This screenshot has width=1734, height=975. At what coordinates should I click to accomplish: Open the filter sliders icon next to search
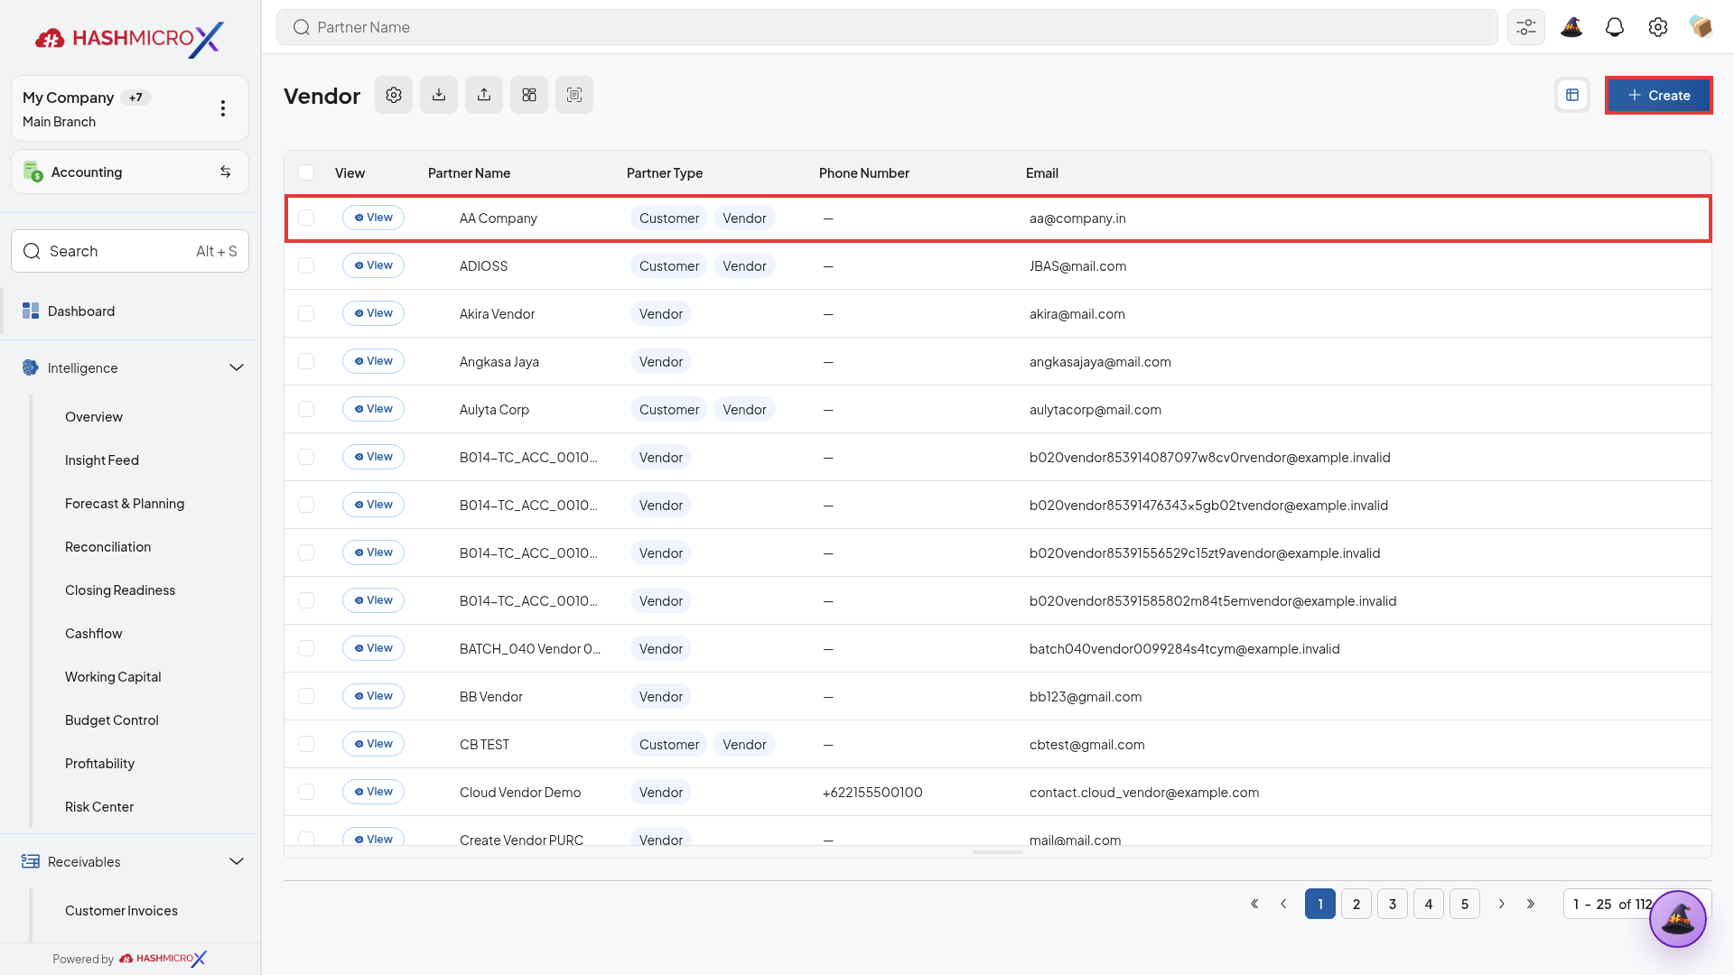coord(1526,27)
